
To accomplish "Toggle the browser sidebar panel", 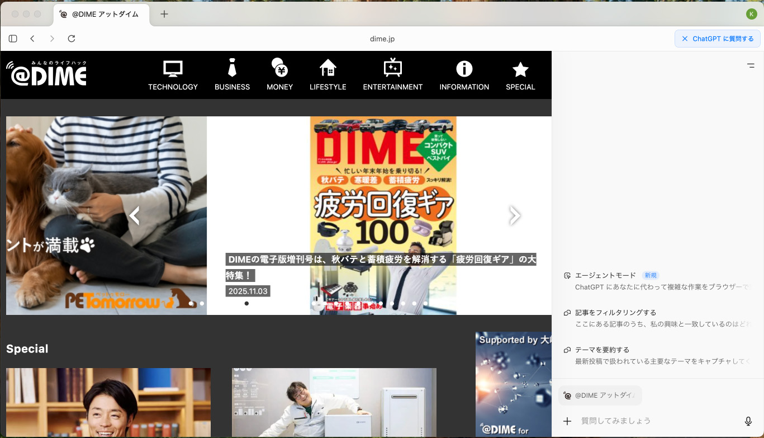I will pos(13,39).
